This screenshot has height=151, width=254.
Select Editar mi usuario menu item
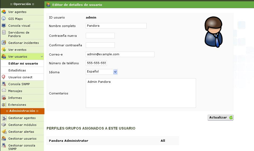pyautogui.click(x=23, y=63)
